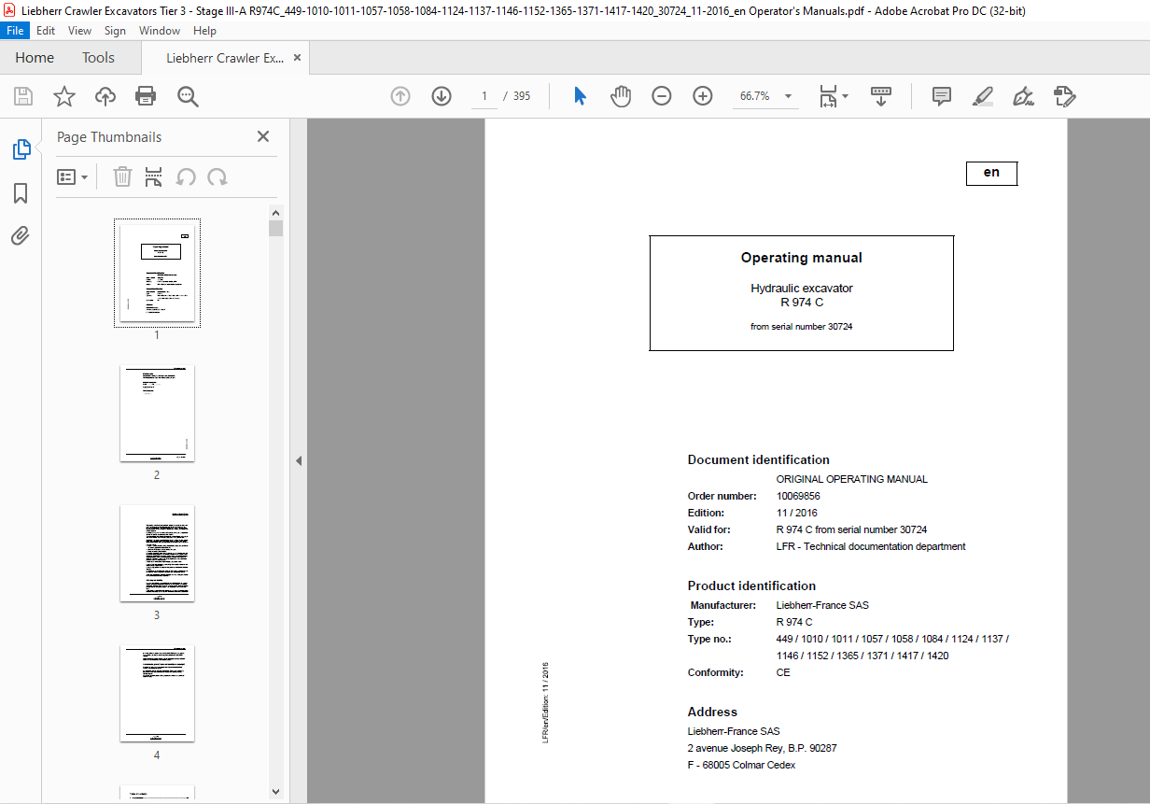Click thumbnails scrollbar up arrow
This screenshot has width=1150, height=804.
click(x=275, y=213)
